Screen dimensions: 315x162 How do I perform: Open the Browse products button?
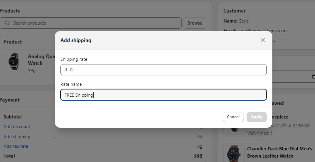tap(195, 23)
